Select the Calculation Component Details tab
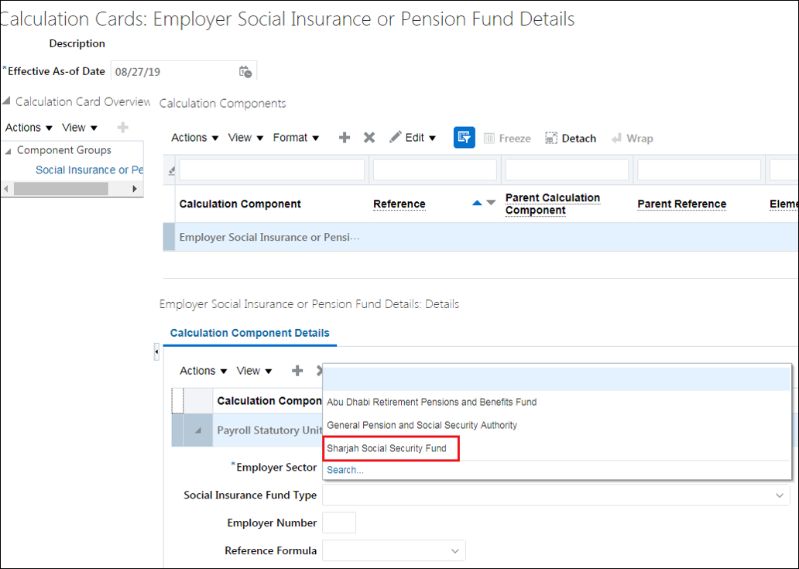 [x=249, y=333]
